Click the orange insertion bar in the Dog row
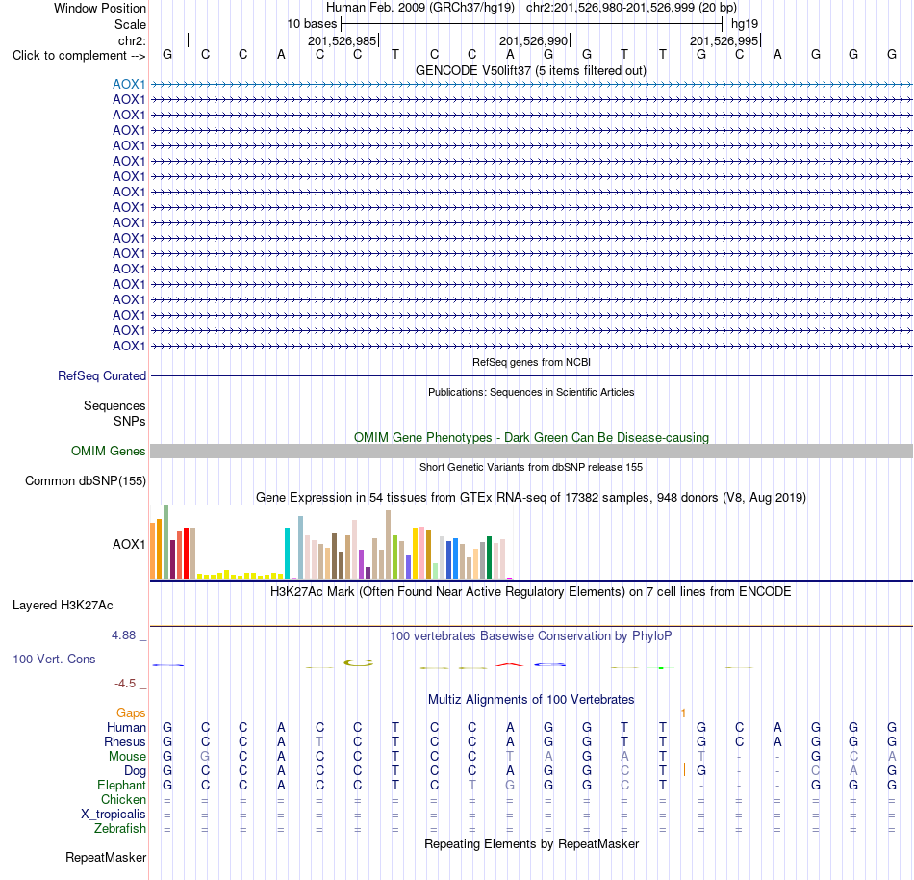 [x=684, y=770]
